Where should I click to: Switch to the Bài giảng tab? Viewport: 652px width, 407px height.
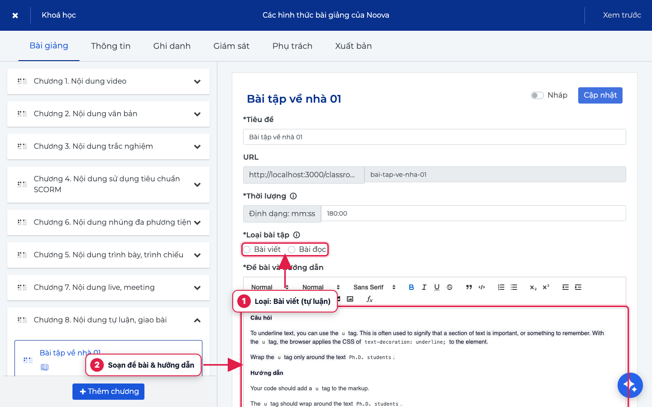[49, 46]
